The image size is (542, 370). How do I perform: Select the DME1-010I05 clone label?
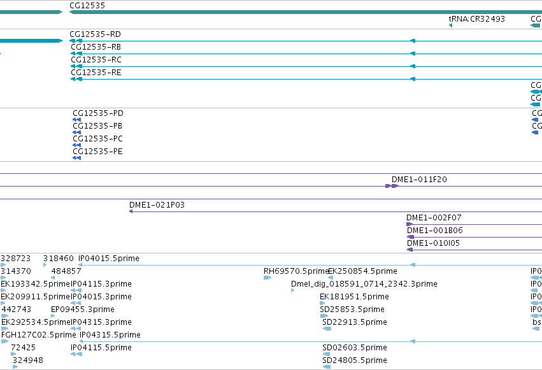(x=433, y=243)
